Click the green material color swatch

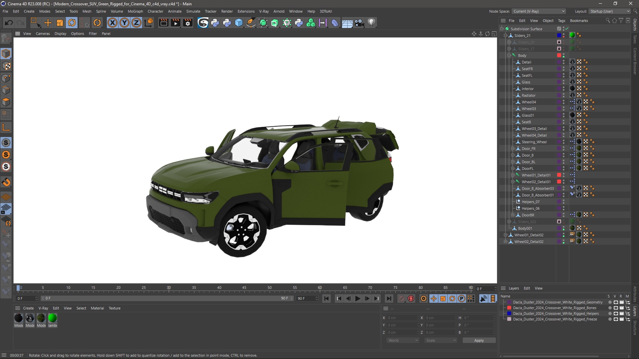tap(52, 318)
